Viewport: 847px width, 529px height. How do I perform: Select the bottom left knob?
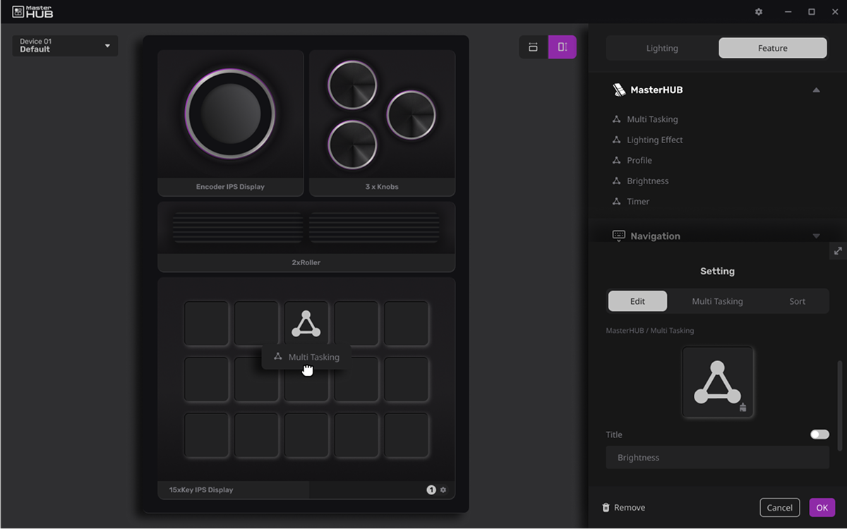[352, 145]
